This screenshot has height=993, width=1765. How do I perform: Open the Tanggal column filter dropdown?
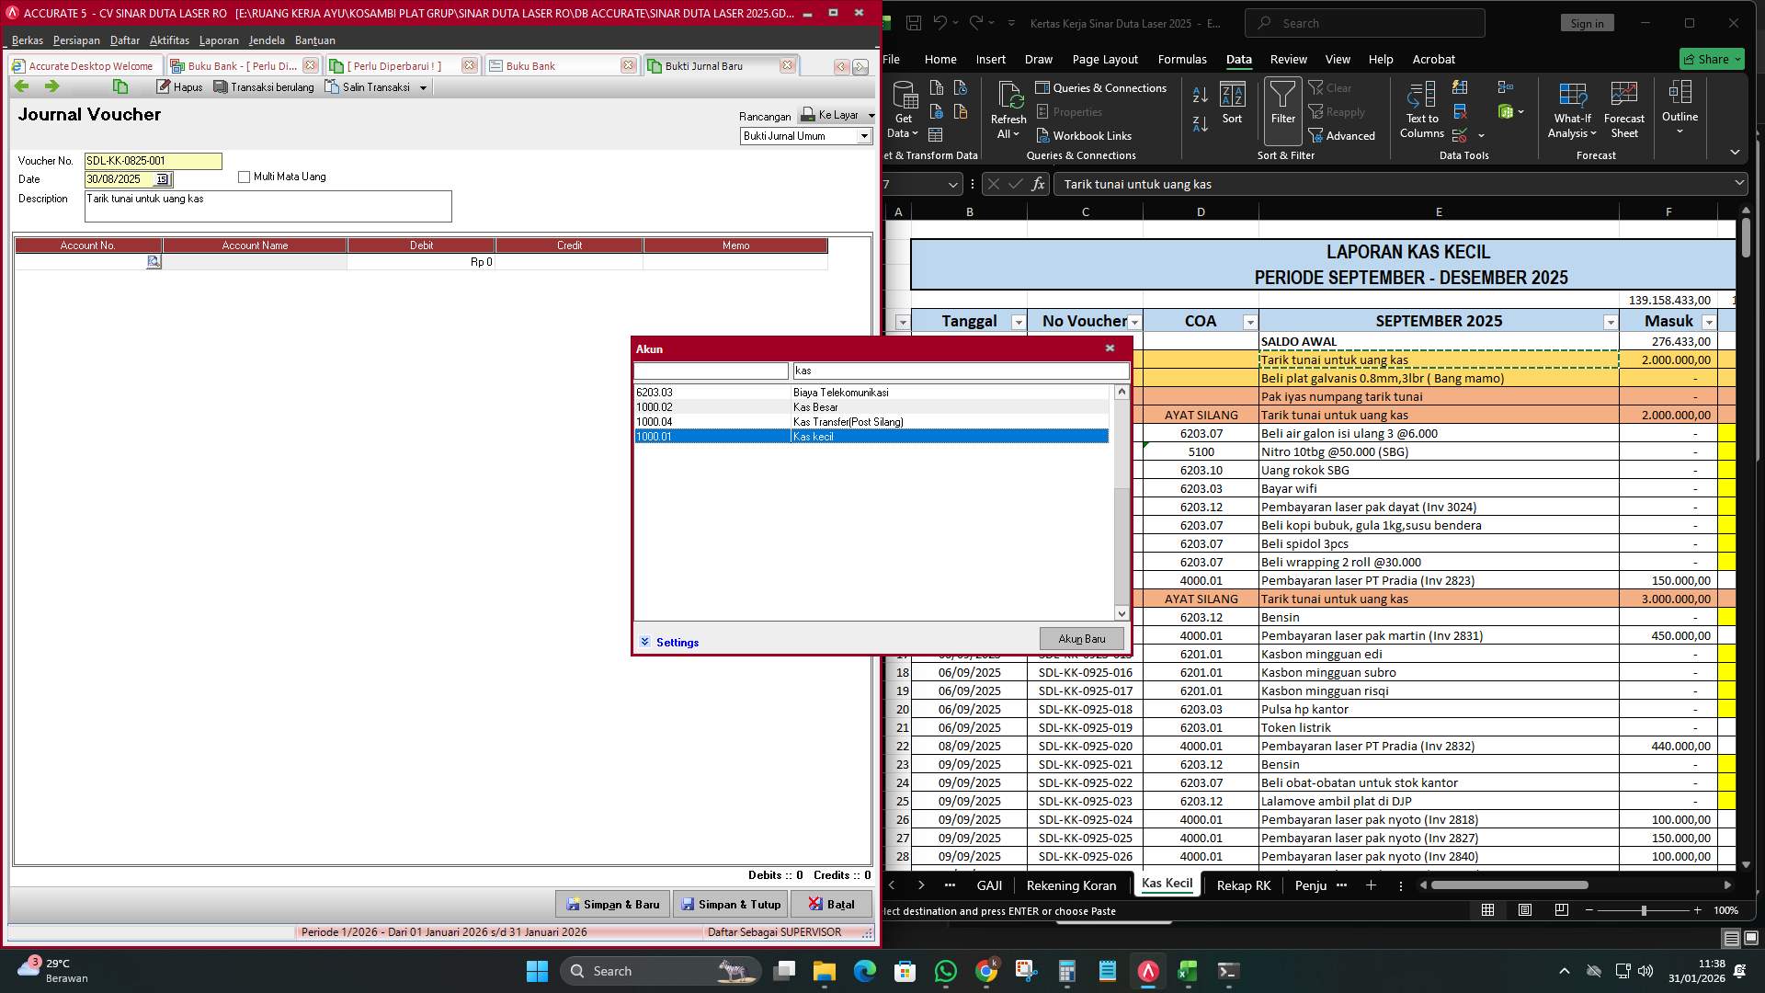pos(1018,322)
